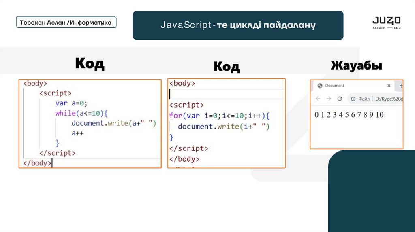Click the </script> tag in for-loop code
The width and height of the screenshot is (415, 232).
click(189, 148)
